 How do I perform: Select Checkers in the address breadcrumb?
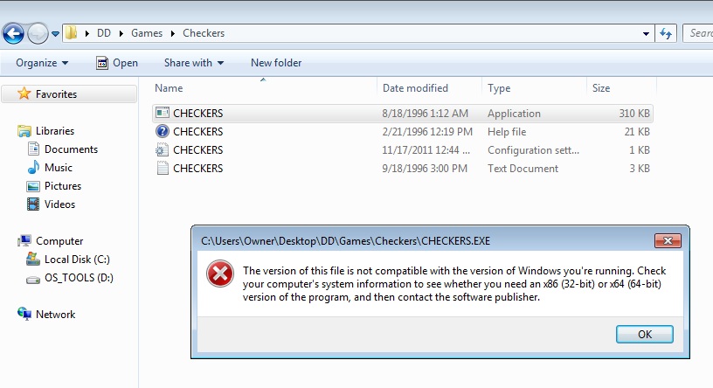(204, 33)
